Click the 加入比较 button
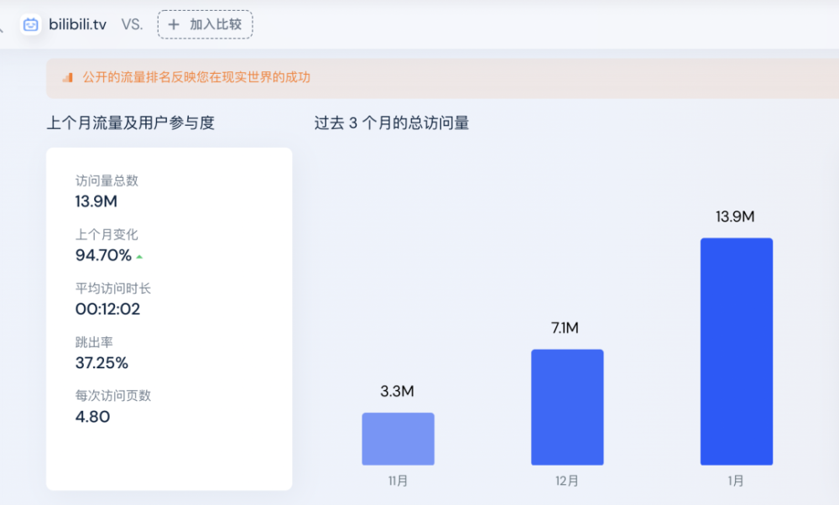 click(205, 24)
